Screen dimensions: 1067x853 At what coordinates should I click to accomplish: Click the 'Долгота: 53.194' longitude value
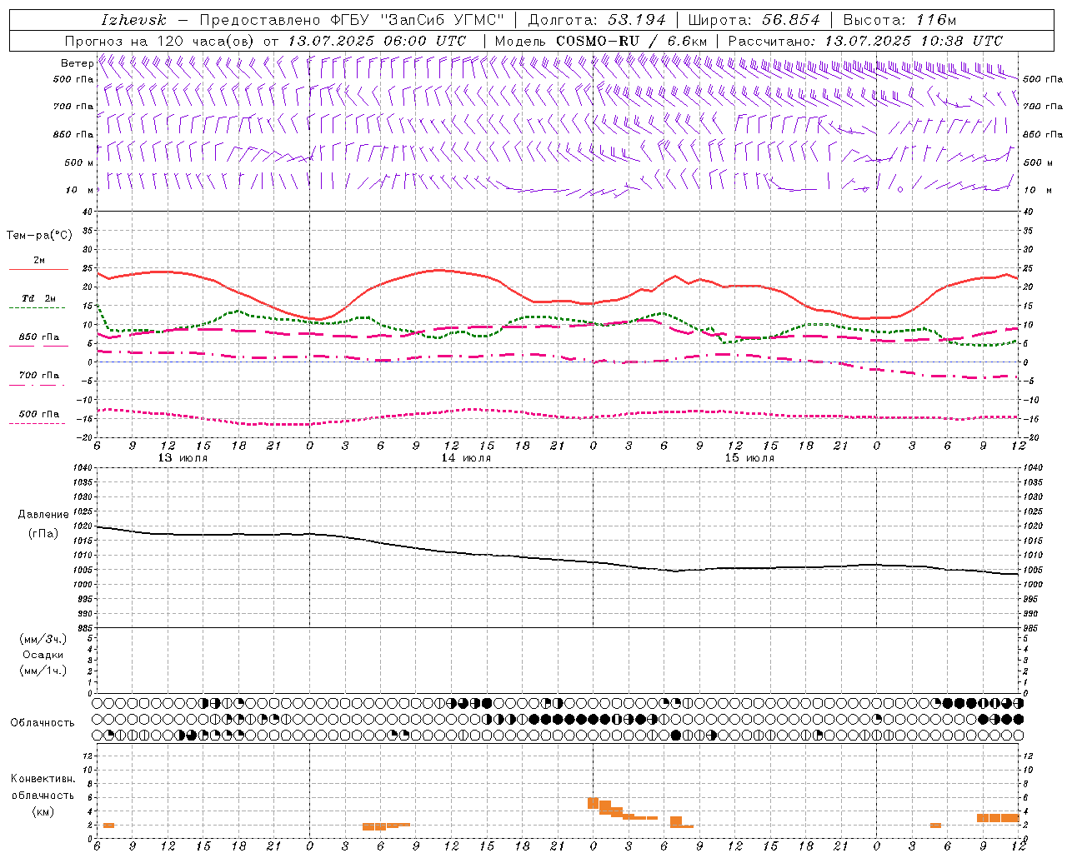[596, 20]
